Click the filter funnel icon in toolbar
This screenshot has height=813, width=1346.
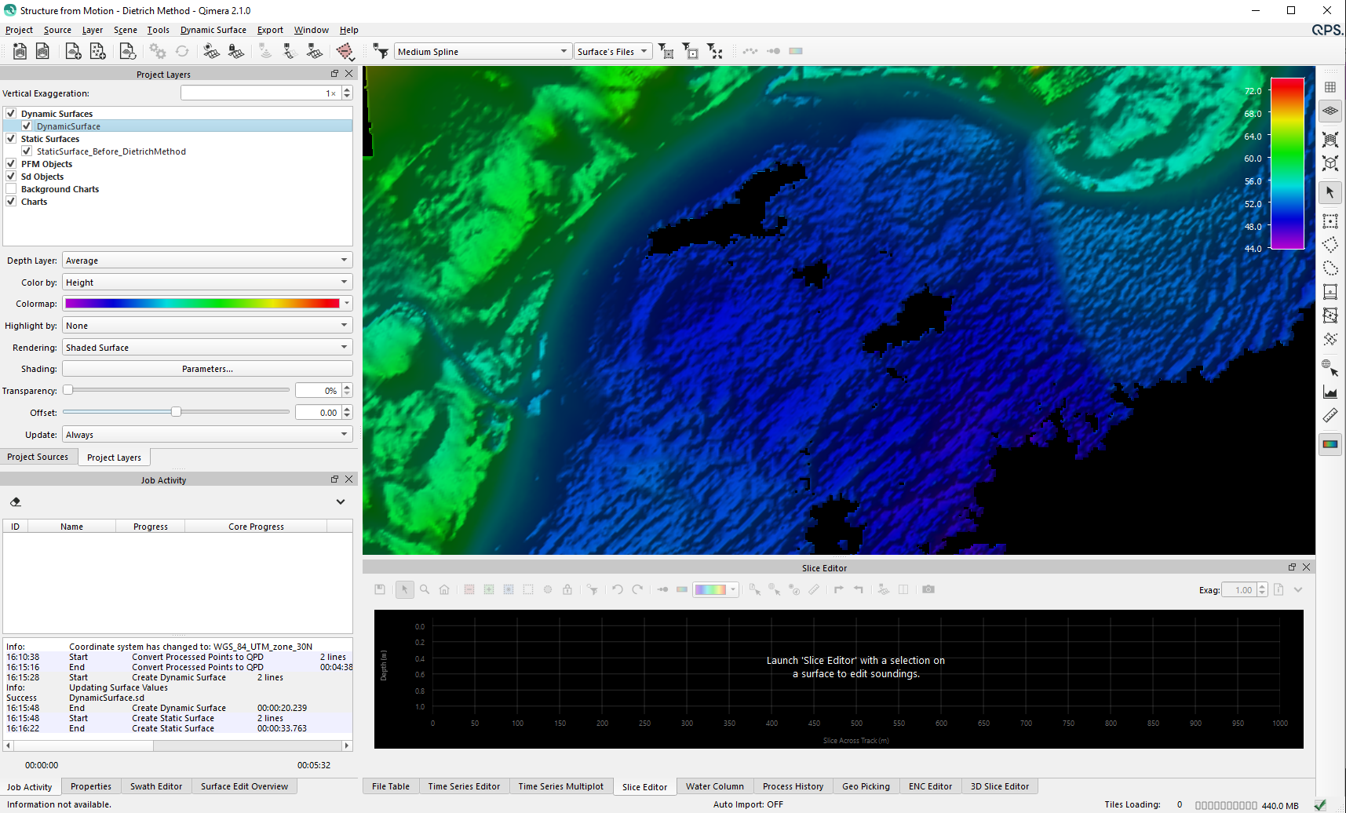coord(381,52)
